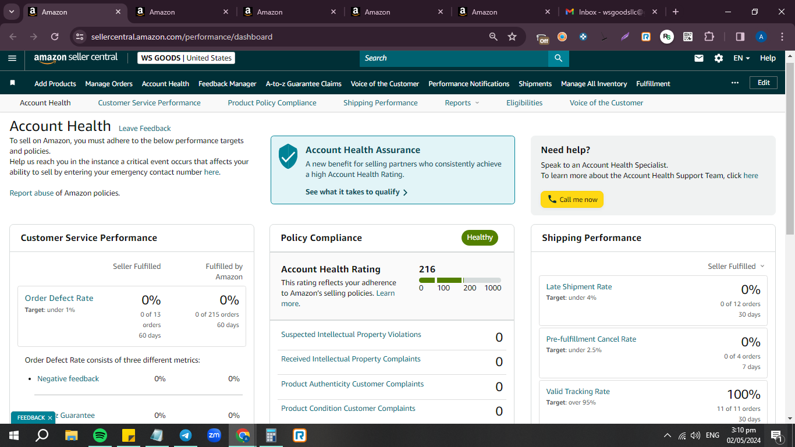Click the QR code extension icon
Viewport: 795px width, 447px height.
pyautogui.click(x=688, y=37)
